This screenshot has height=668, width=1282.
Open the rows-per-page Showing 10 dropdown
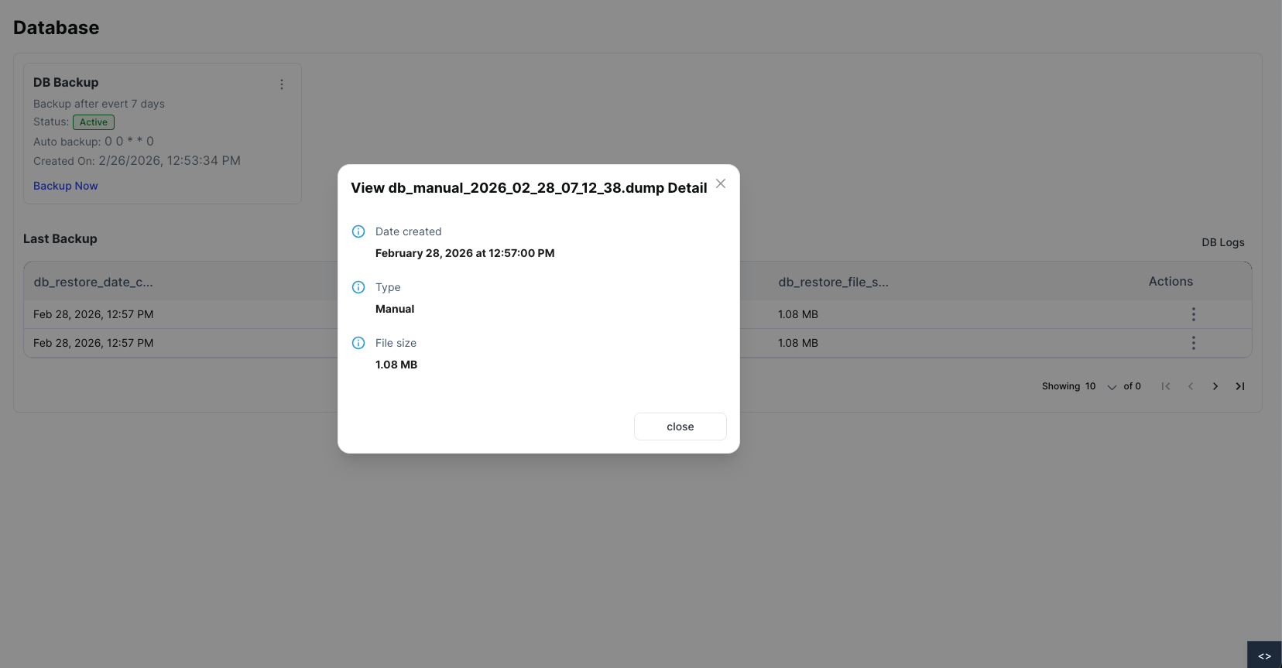[x=1101, y=386]
